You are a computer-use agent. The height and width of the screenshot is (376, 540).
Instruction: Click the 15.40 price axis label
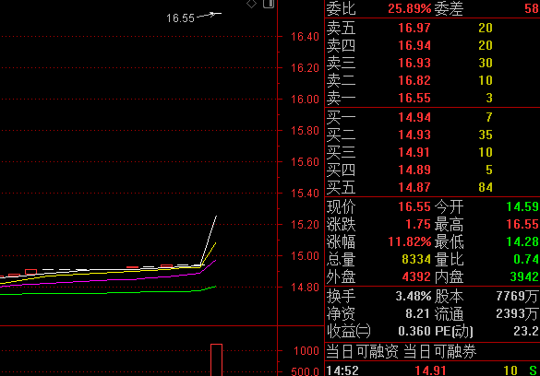[x=306, y=194]
